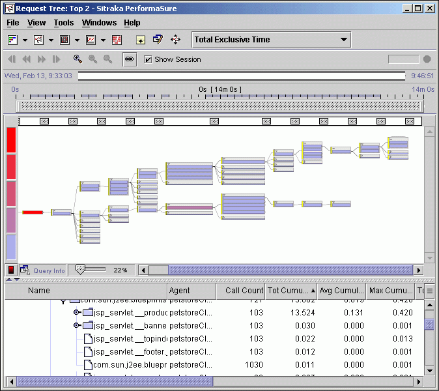Click the link/chain icon beside Show Session
Screen dimensions: 439x391
tap(129, 59)
